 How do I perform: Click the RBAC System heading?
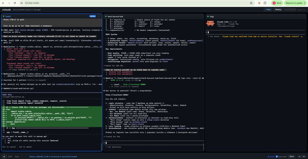[x=111, y=34]
